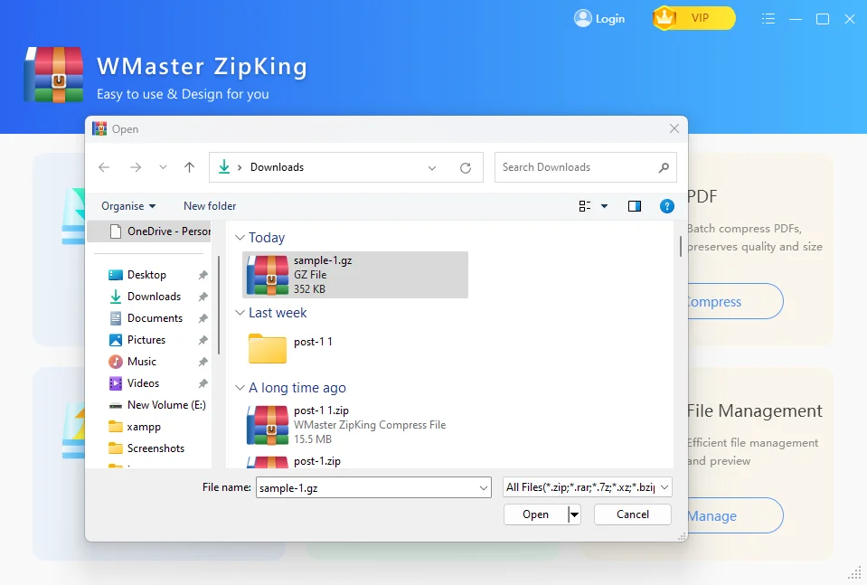
Task: Click Manage button in WMaster window
Action: tap(735, 515)
